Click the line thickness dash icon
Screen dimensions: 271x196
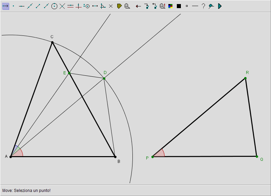coord(195,6)
